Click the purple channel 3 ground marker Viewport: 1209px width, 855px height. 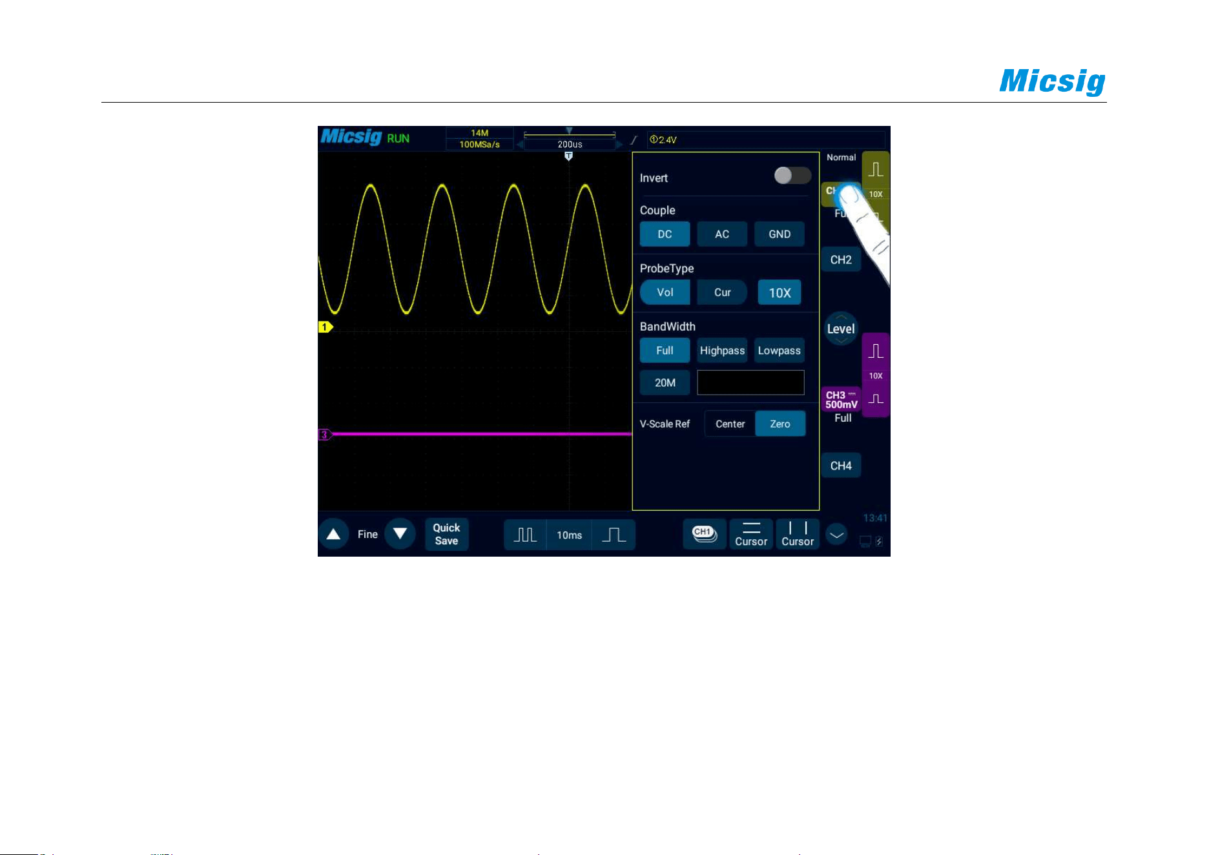325,435
